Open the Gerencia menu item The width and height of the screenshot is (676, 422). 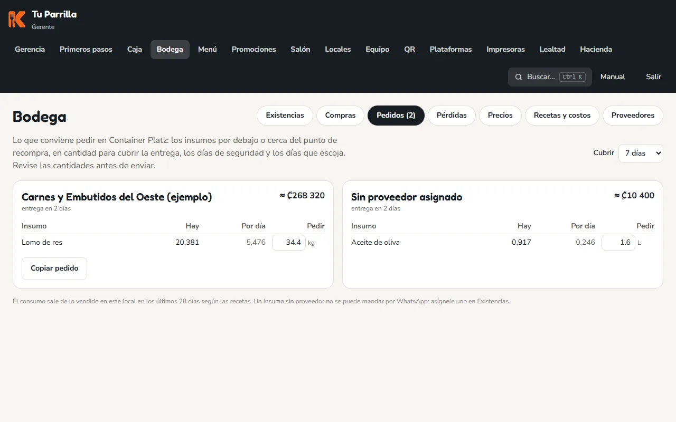click(x=30, y=50)
